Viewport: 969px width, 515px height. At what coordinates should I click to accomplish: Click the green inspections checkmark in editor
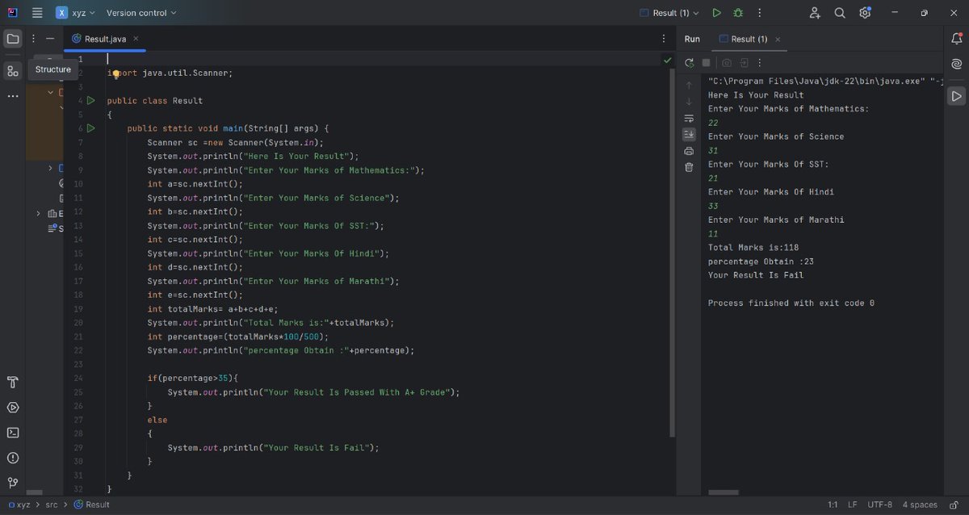pyautogui.click(x=667, y=60)
